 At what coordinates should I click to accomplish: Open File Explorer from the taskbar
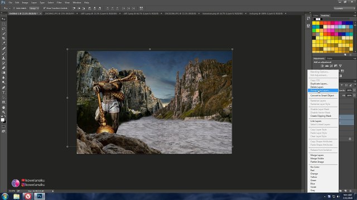16,196
